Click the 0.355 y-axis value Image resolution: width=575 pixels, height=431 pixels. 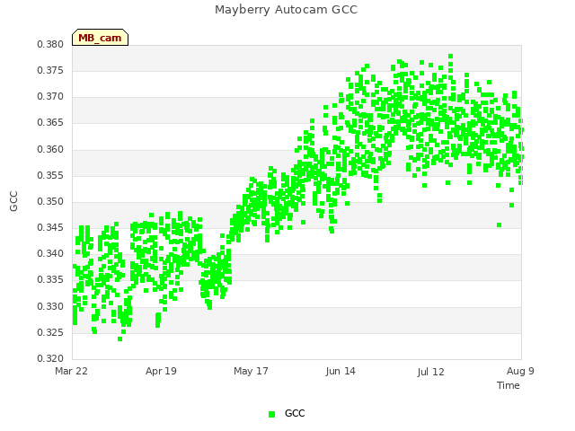point(50,175)
